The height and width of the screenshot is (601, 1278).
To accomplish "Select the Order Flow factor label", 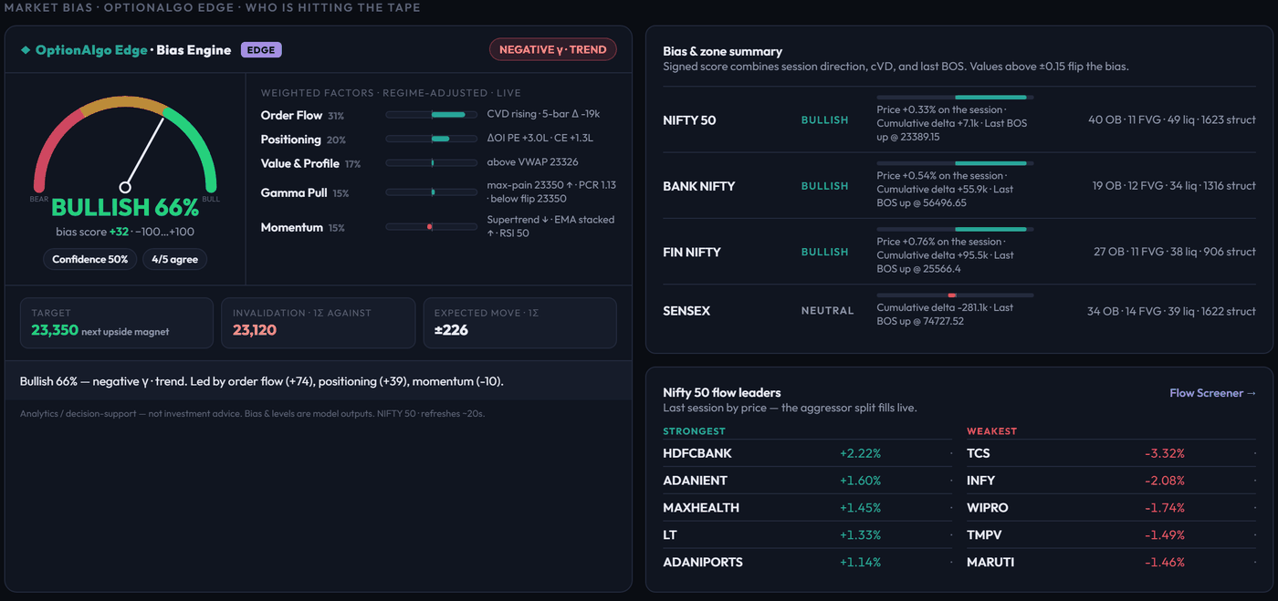I will click(291, 115).
